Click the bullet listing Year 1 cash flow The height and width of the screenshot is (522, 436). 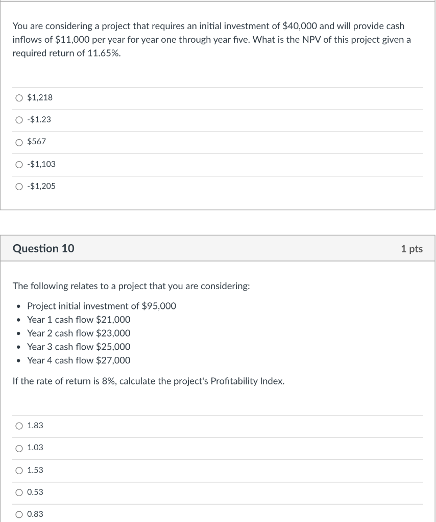79,320
